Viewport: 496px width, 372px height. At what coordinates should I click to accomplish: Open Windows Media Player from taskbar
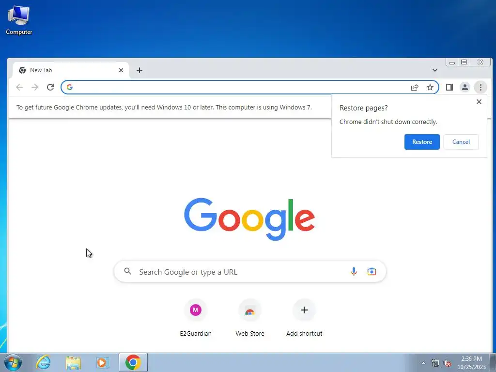[x=103, y=362]
